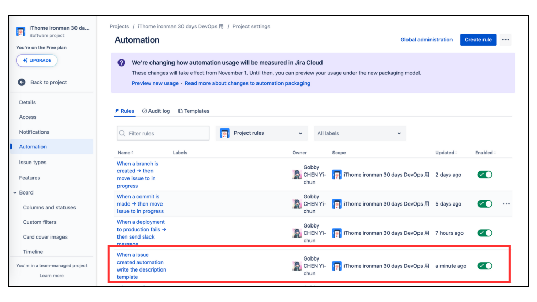Open Columns and statuses under Board
The width and height of the screenshot is (537, 302).
(x=49, y=207)
